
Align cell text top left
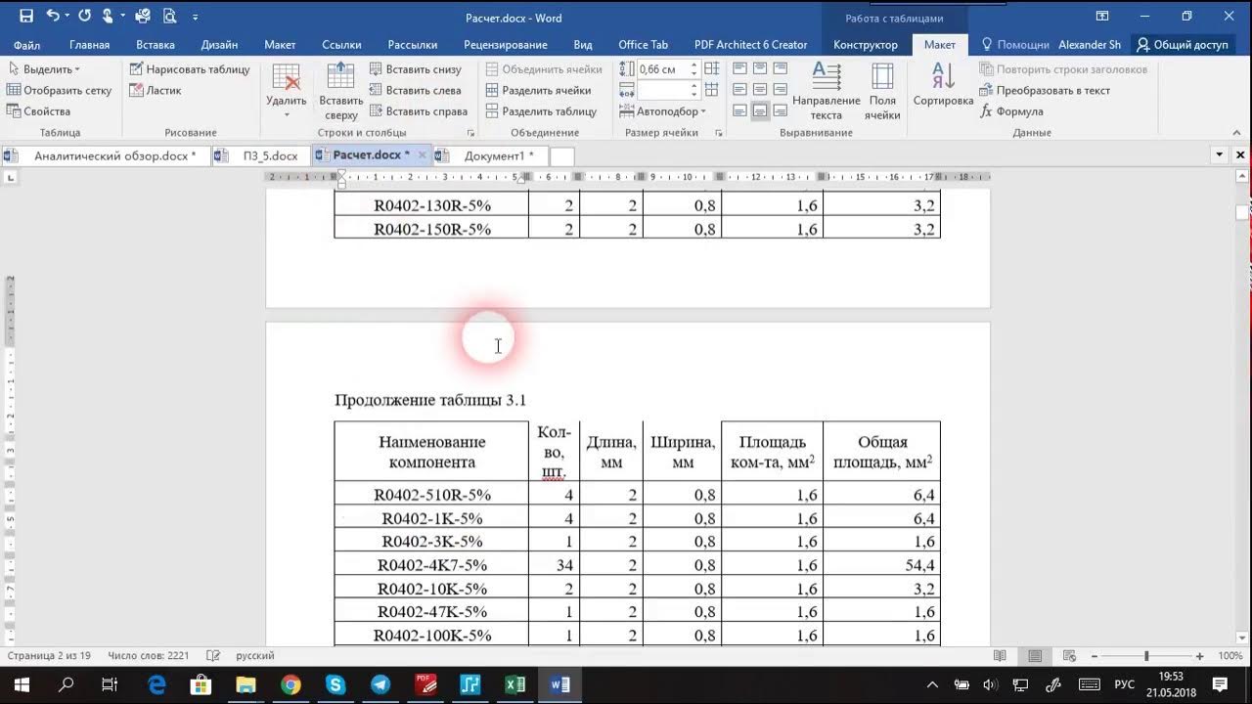[739, 68]
